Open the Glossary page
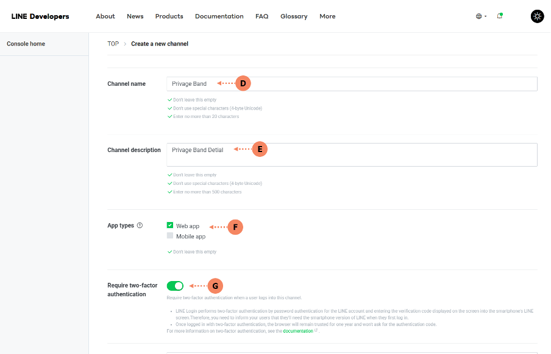Screen dimensions: 551x354 (x=294, y=16)
